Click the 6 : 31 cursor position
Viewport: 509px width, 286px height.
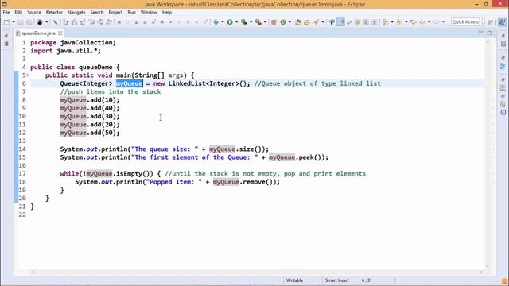point(367,280)
